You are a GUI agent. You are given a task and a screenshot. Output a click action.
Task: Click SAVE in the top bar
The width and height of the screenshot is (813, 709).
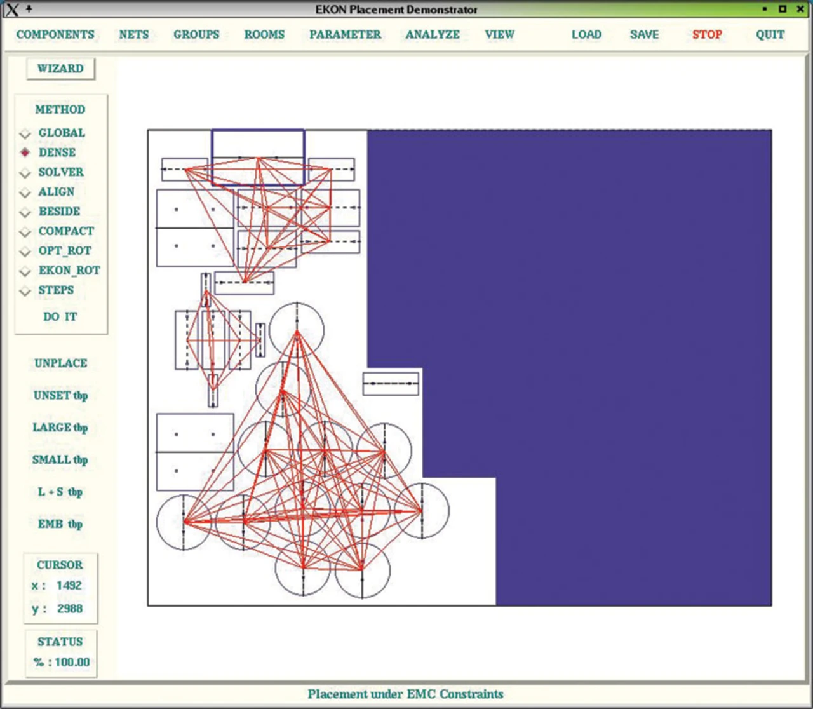(644, 35)
